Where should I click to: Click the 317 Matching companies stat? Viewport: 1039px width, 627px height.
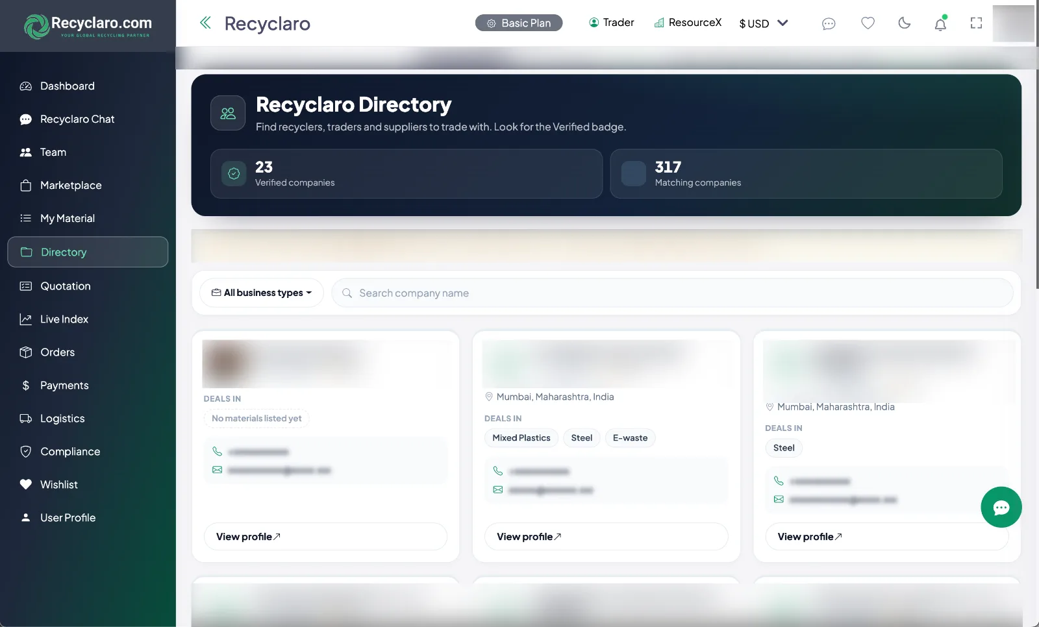(806, 174)
